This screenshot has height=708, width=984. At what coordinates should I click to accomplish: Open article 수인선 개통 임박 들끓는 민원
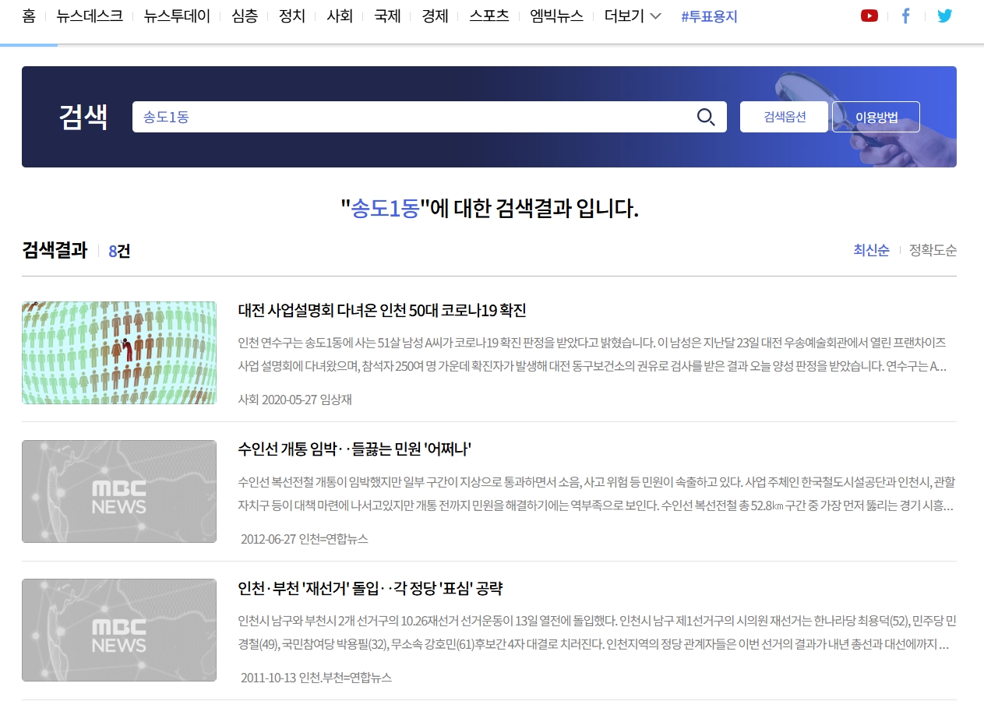pyautogui.click(x=354, y=449)
